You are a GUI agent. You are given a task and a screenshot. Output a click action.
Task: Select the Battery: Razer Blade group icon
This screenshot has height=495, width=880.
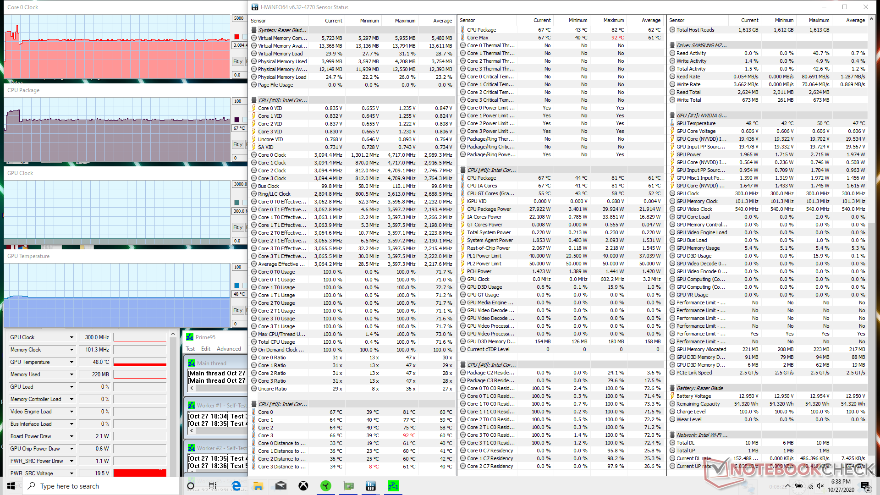672,388
